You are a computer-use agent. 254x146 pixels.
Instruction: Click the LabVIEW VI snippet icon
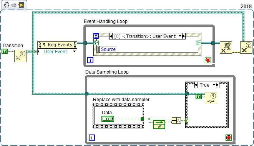[21, 5]
